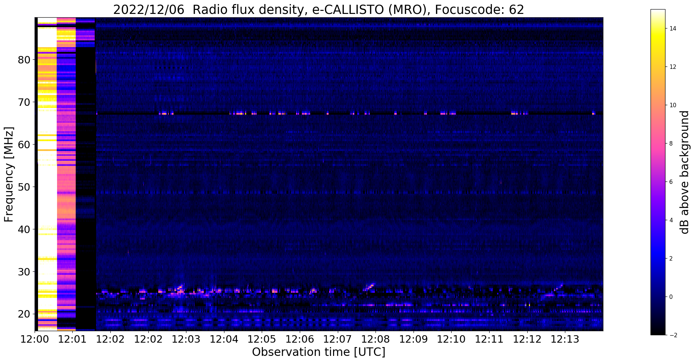The image size is (695, 362).
Task: Click the 12:13 time tick label
Action: 565,339
